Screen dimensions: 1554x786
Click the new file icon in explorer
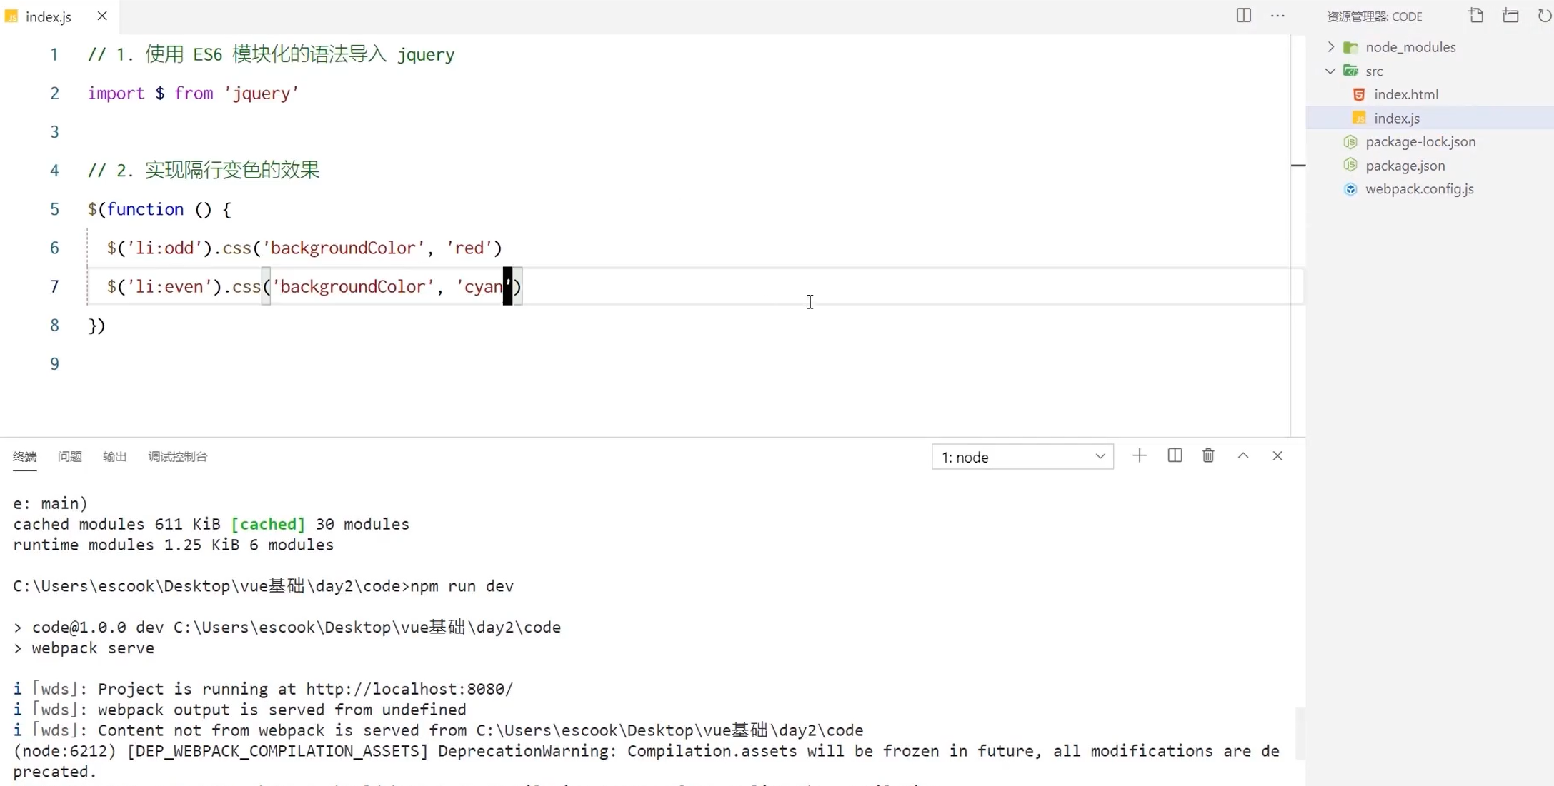coord(1475,16)
